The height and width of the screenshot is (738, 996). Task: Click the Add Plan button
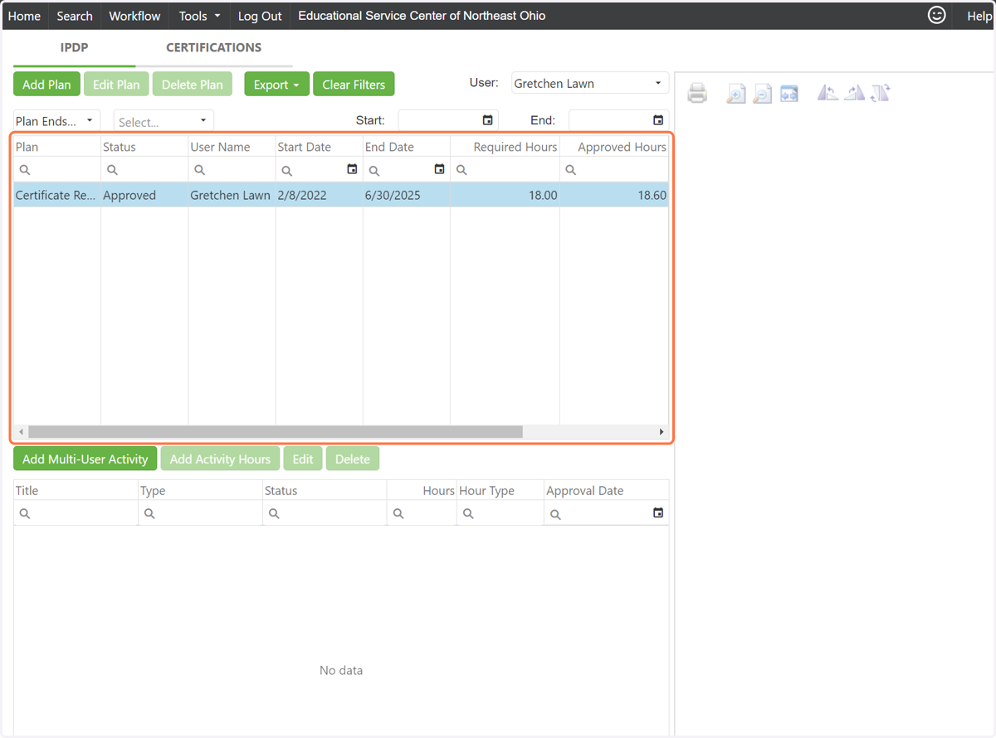(46, 85)
